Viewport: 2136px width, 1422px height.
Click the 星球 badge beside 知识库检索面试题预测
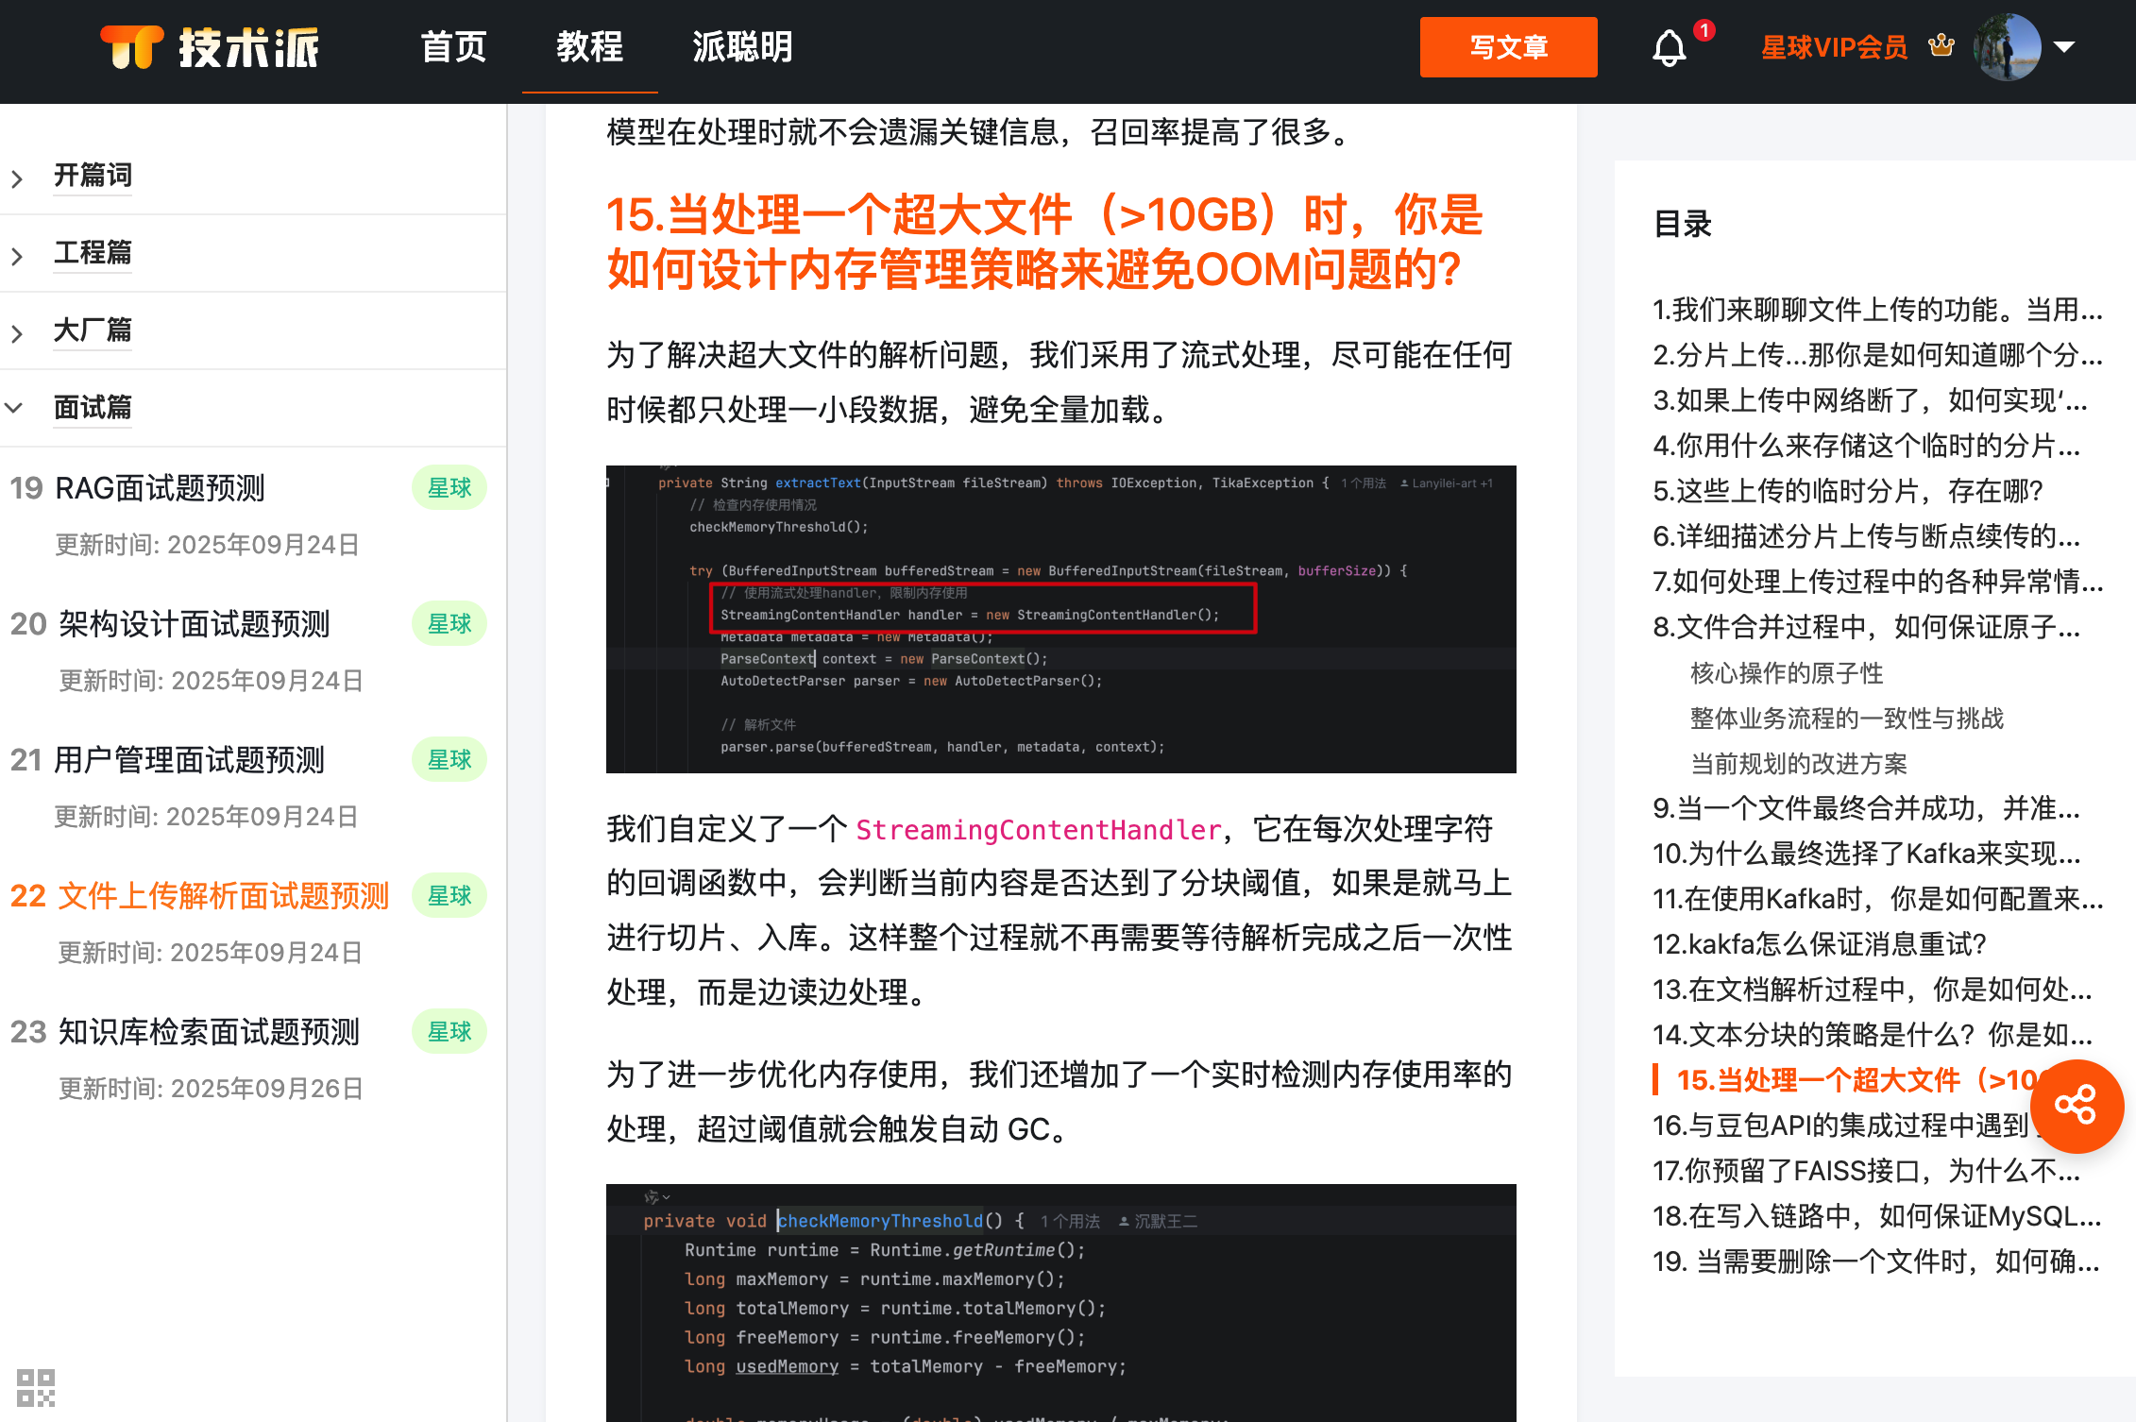tap(449, 1032)
